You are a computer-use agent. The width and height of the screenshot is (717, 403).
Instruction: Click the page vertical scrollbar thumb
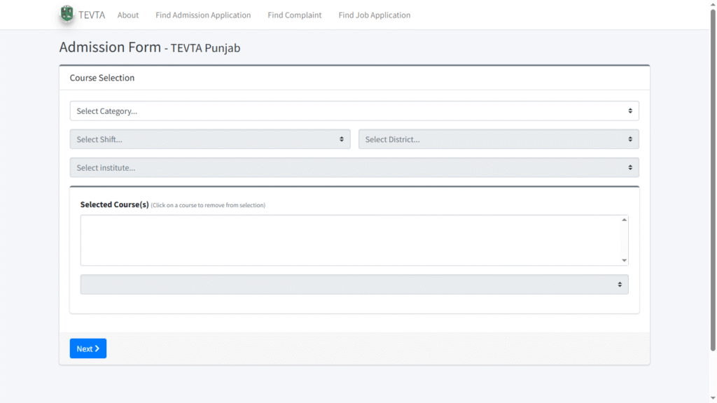[x=713, y=181]
